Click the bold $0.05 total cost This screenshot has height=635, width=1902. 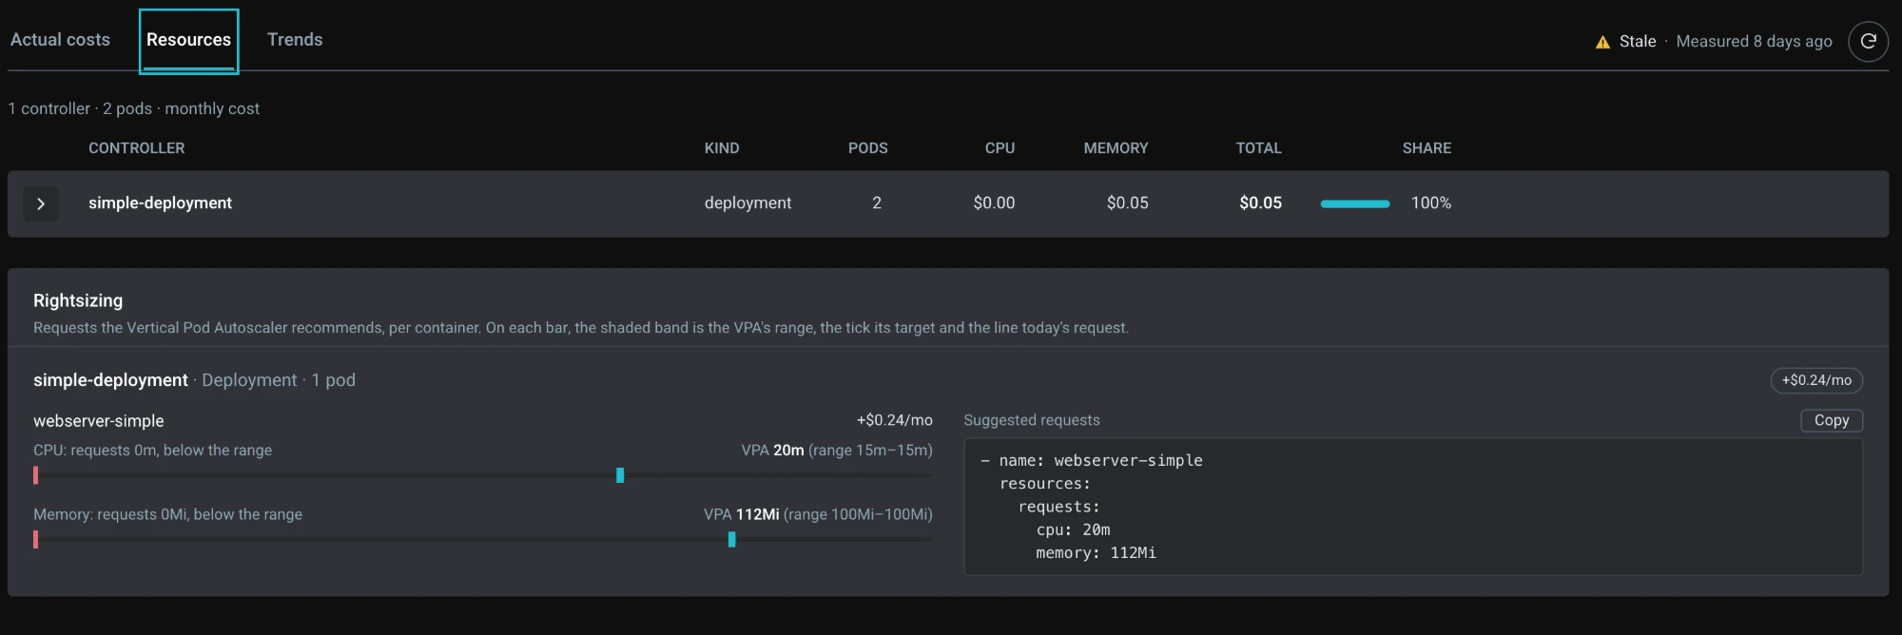pyautogui.click(x=1261, y=202)
